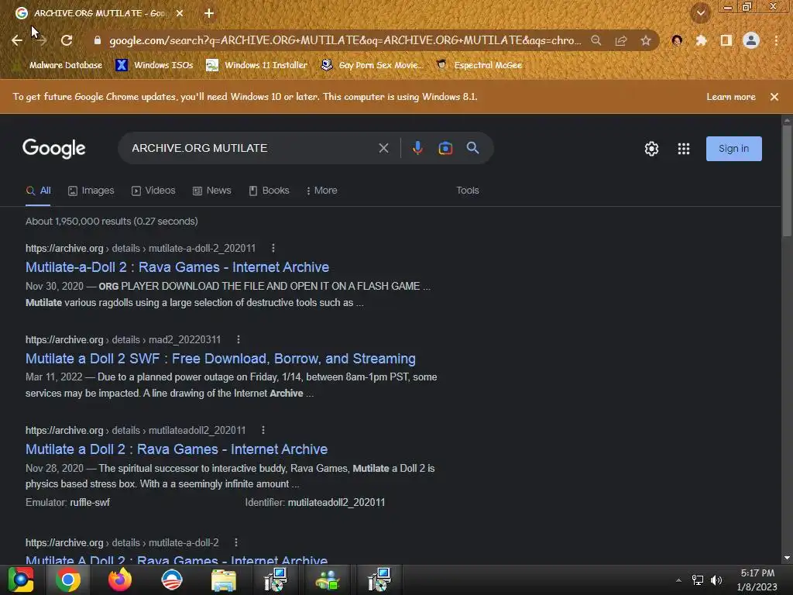The image size is (793, 595).
Task: Switch to Books results
Action: pos(269,191)
